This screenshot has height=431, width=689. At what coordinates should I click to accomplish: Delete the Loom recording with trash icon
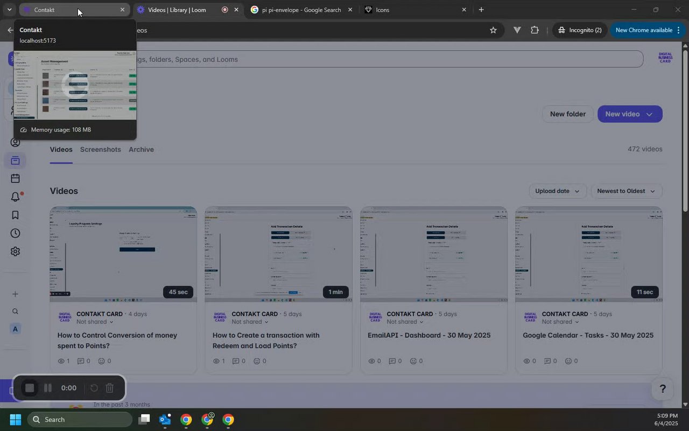pos(109,388)
